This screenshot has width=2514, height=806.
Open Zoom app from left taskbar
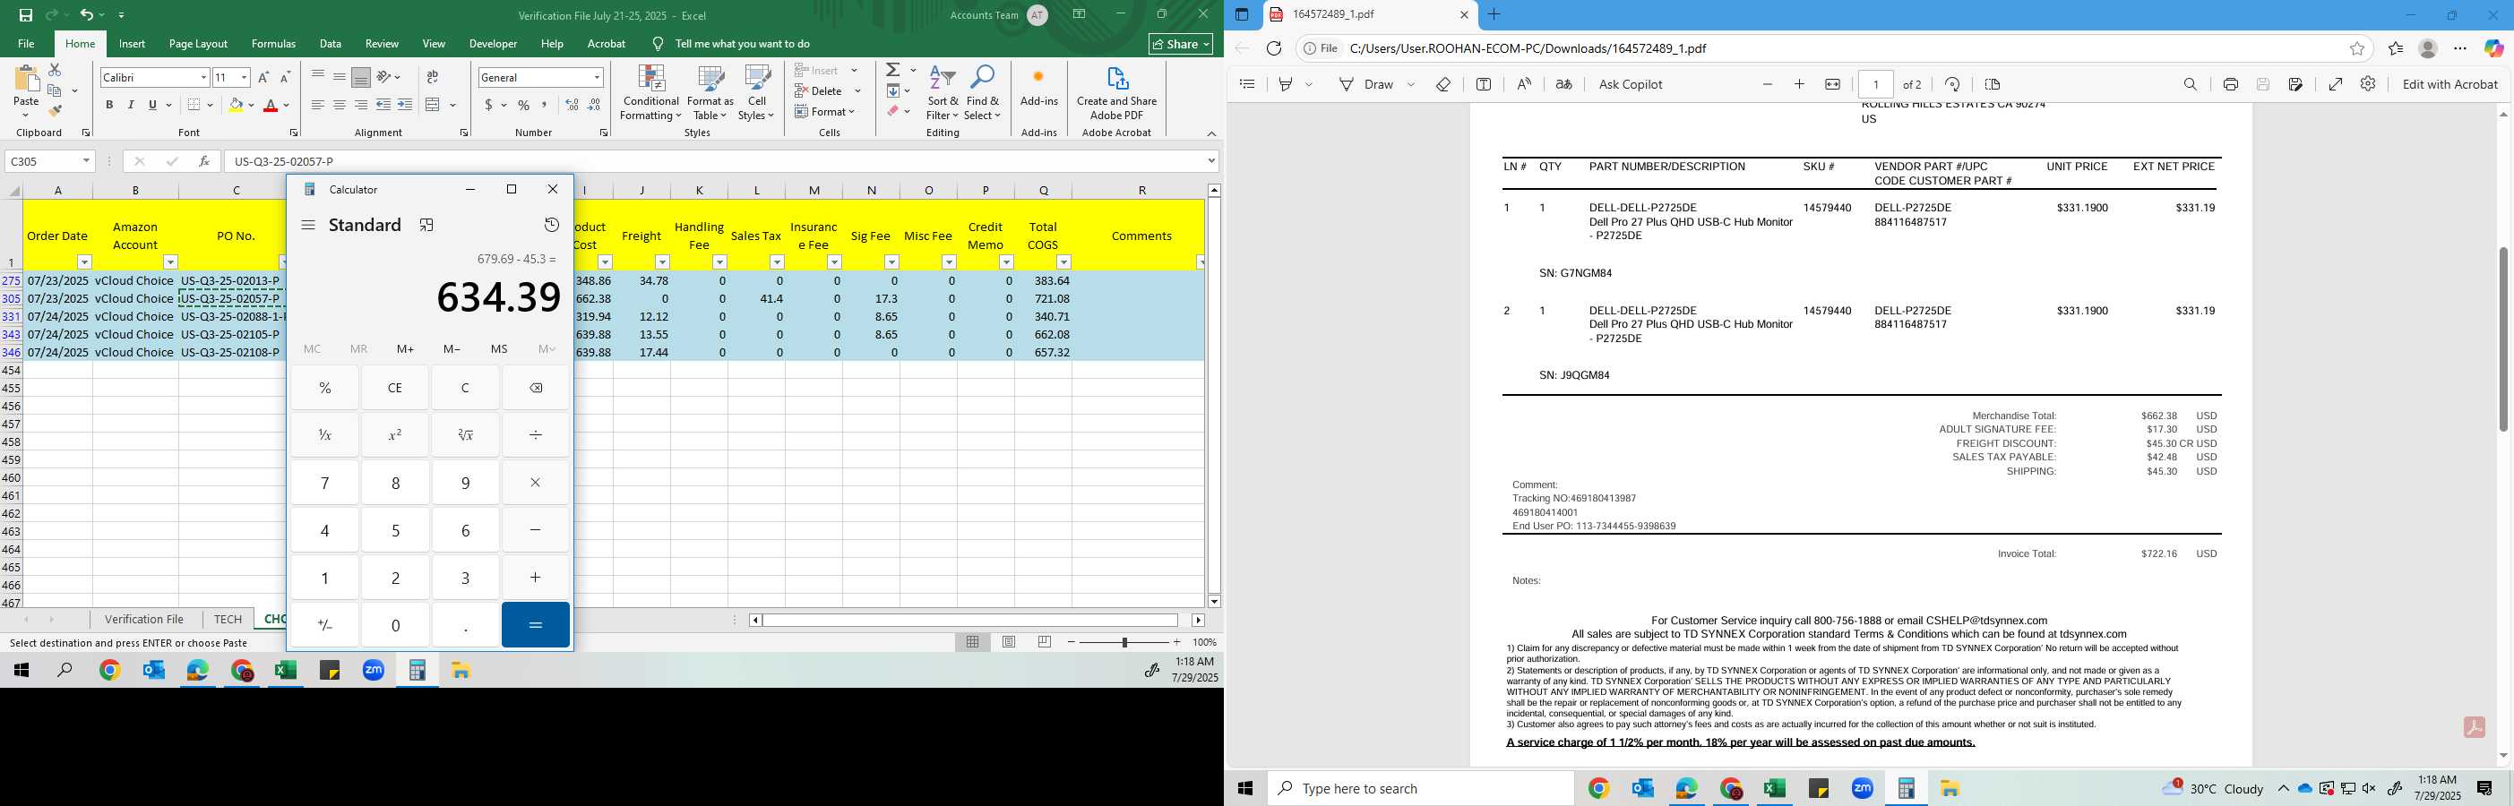(x=374, y=671)
